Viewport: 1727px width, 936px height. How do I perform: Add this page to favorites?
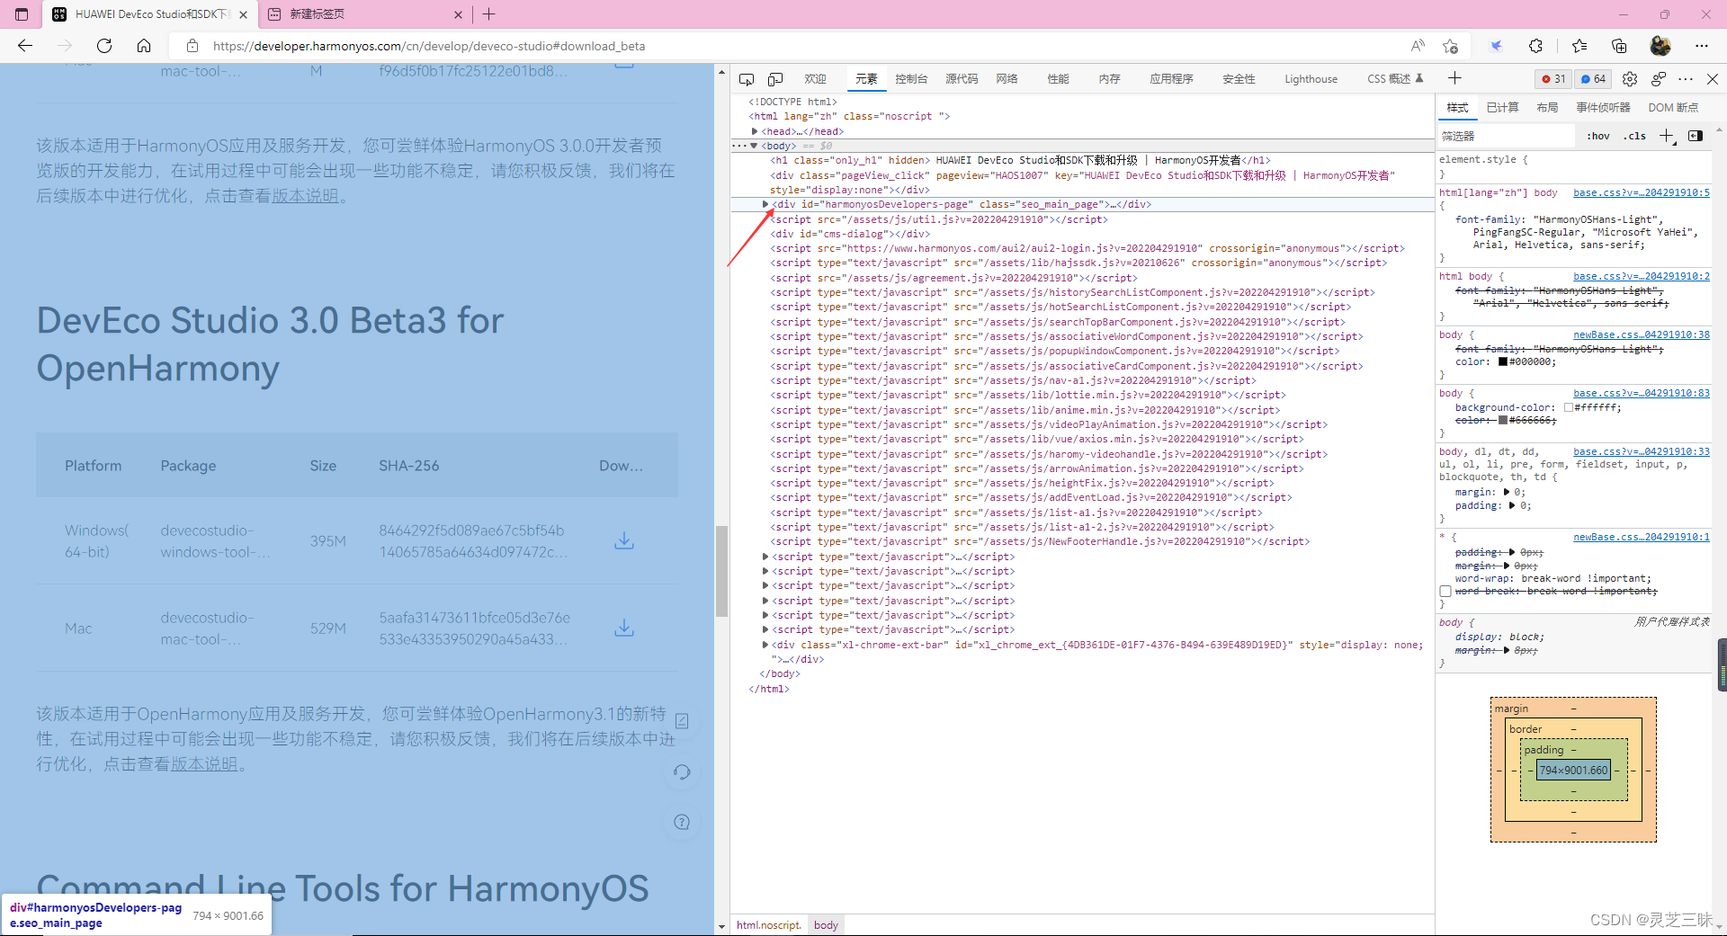tap(1450, 46)
